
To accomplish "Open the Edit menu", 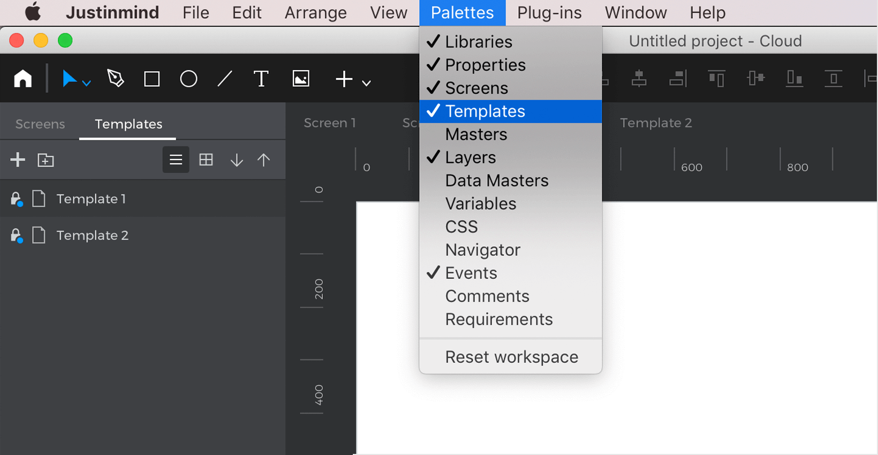I will point(247,12).
